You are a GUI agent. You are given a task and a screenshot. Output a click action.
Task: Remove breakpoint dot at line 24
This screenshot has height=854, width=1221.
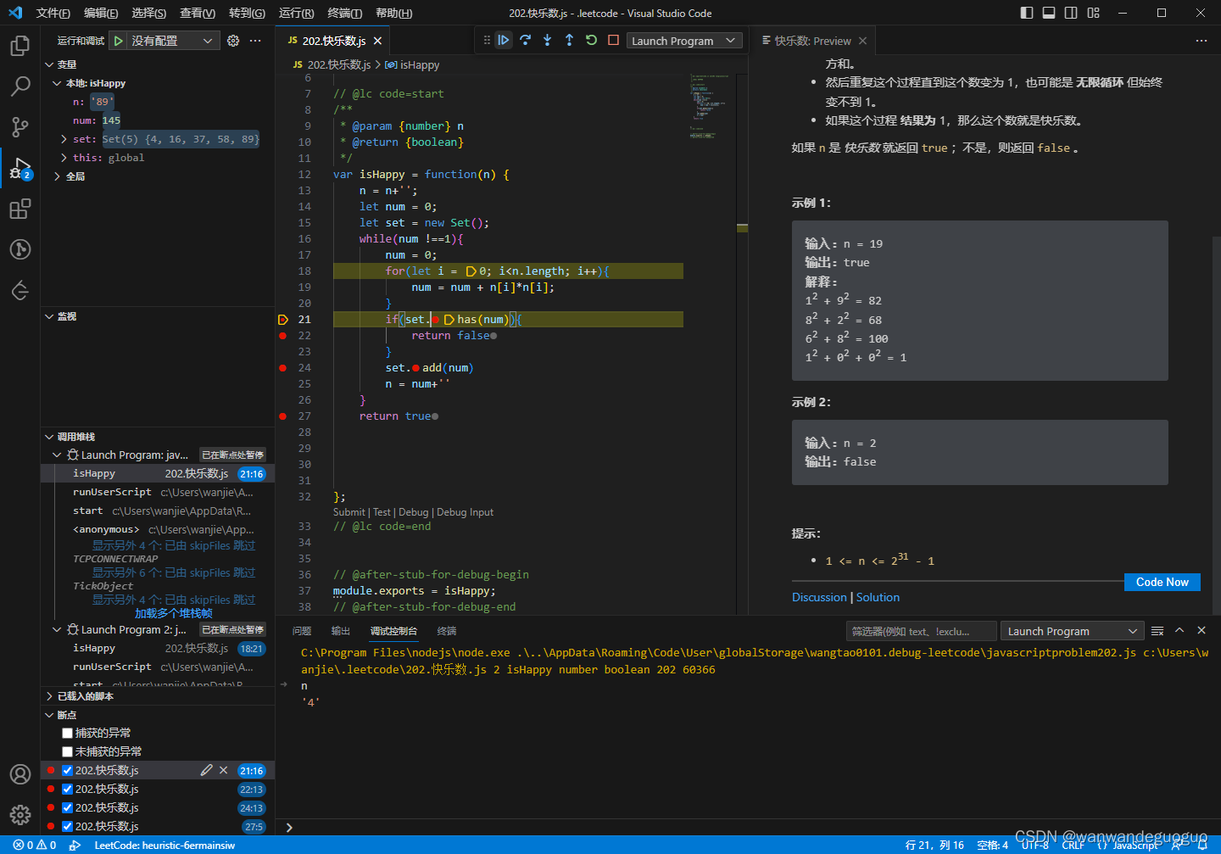283,368
